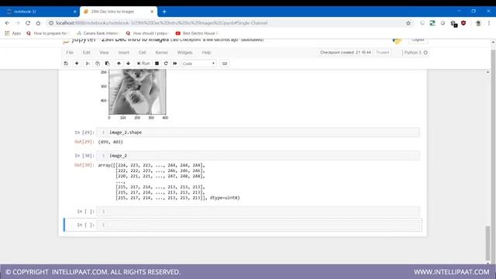Click the Jupyter logo
The height and width of the screenshot is (279, 496).
click(x=79, y=40)
